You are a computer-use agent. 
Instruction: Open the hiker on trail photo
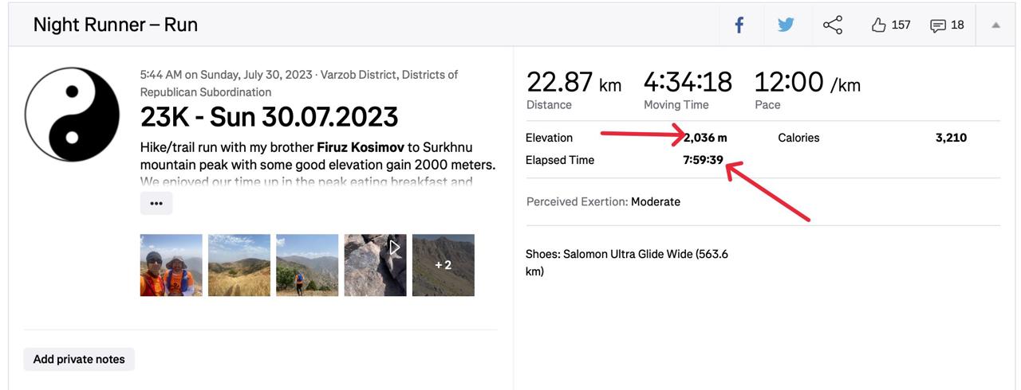[307, 265]
